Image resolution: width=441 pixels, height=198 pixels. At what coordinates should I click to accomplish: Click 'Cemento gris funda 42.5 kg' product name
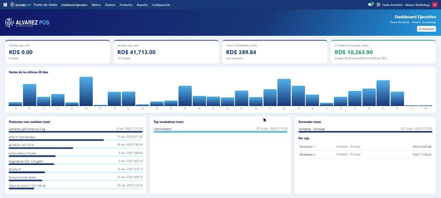point(27,129)
